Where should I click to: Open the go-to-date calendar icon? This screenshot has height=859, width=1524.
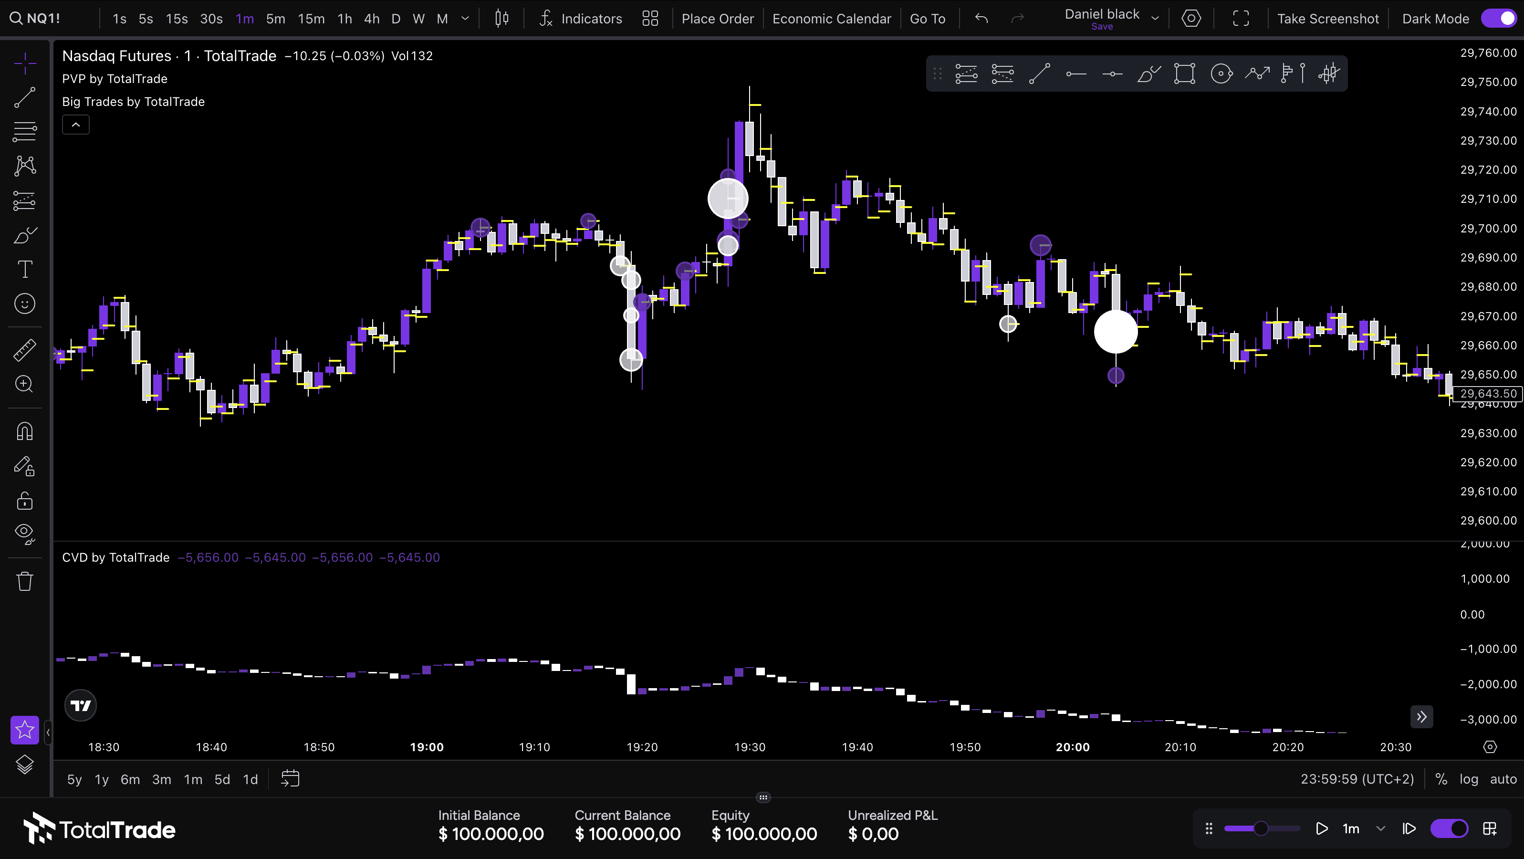tap(290, 778)
